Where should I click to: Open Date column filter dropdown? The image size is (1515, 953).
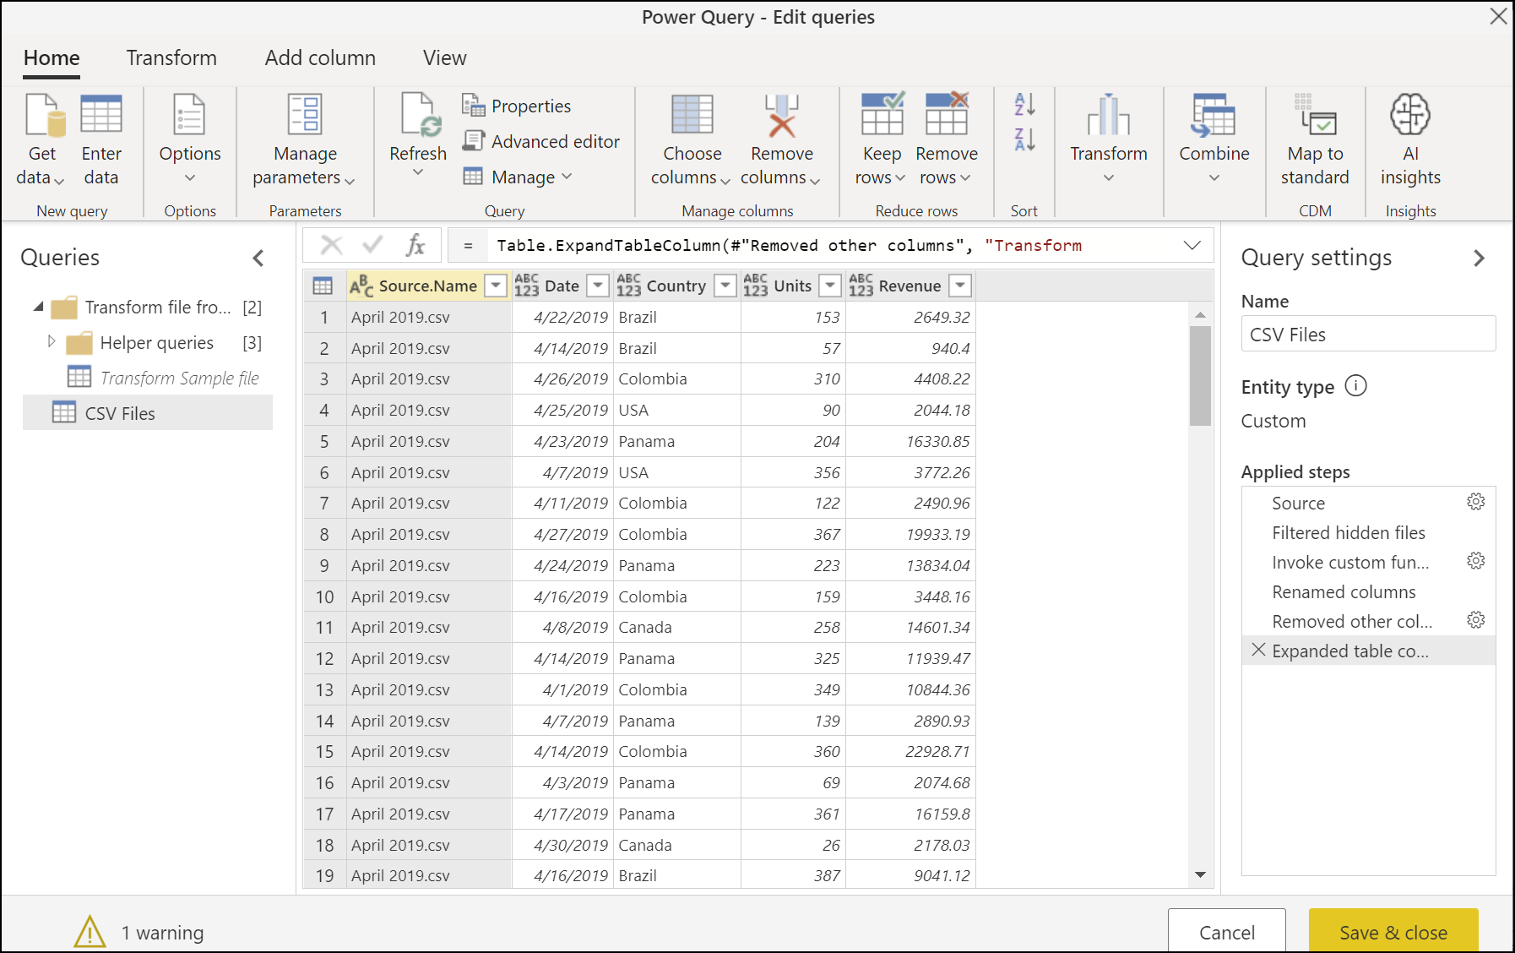coord(598,286)
